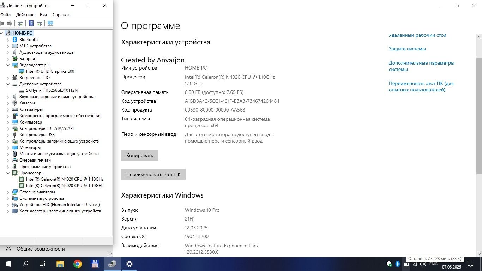Image resolution: width=482 pixels, height=271 pixels.
Task: Open Переименовать этот ПК (для опытных пользователей) link
Action: pos(421,87)
